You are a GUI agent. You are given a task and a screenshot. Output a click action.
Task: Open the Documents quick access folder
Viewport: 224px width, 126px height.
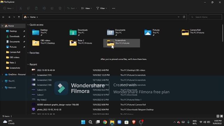(122, 33)
